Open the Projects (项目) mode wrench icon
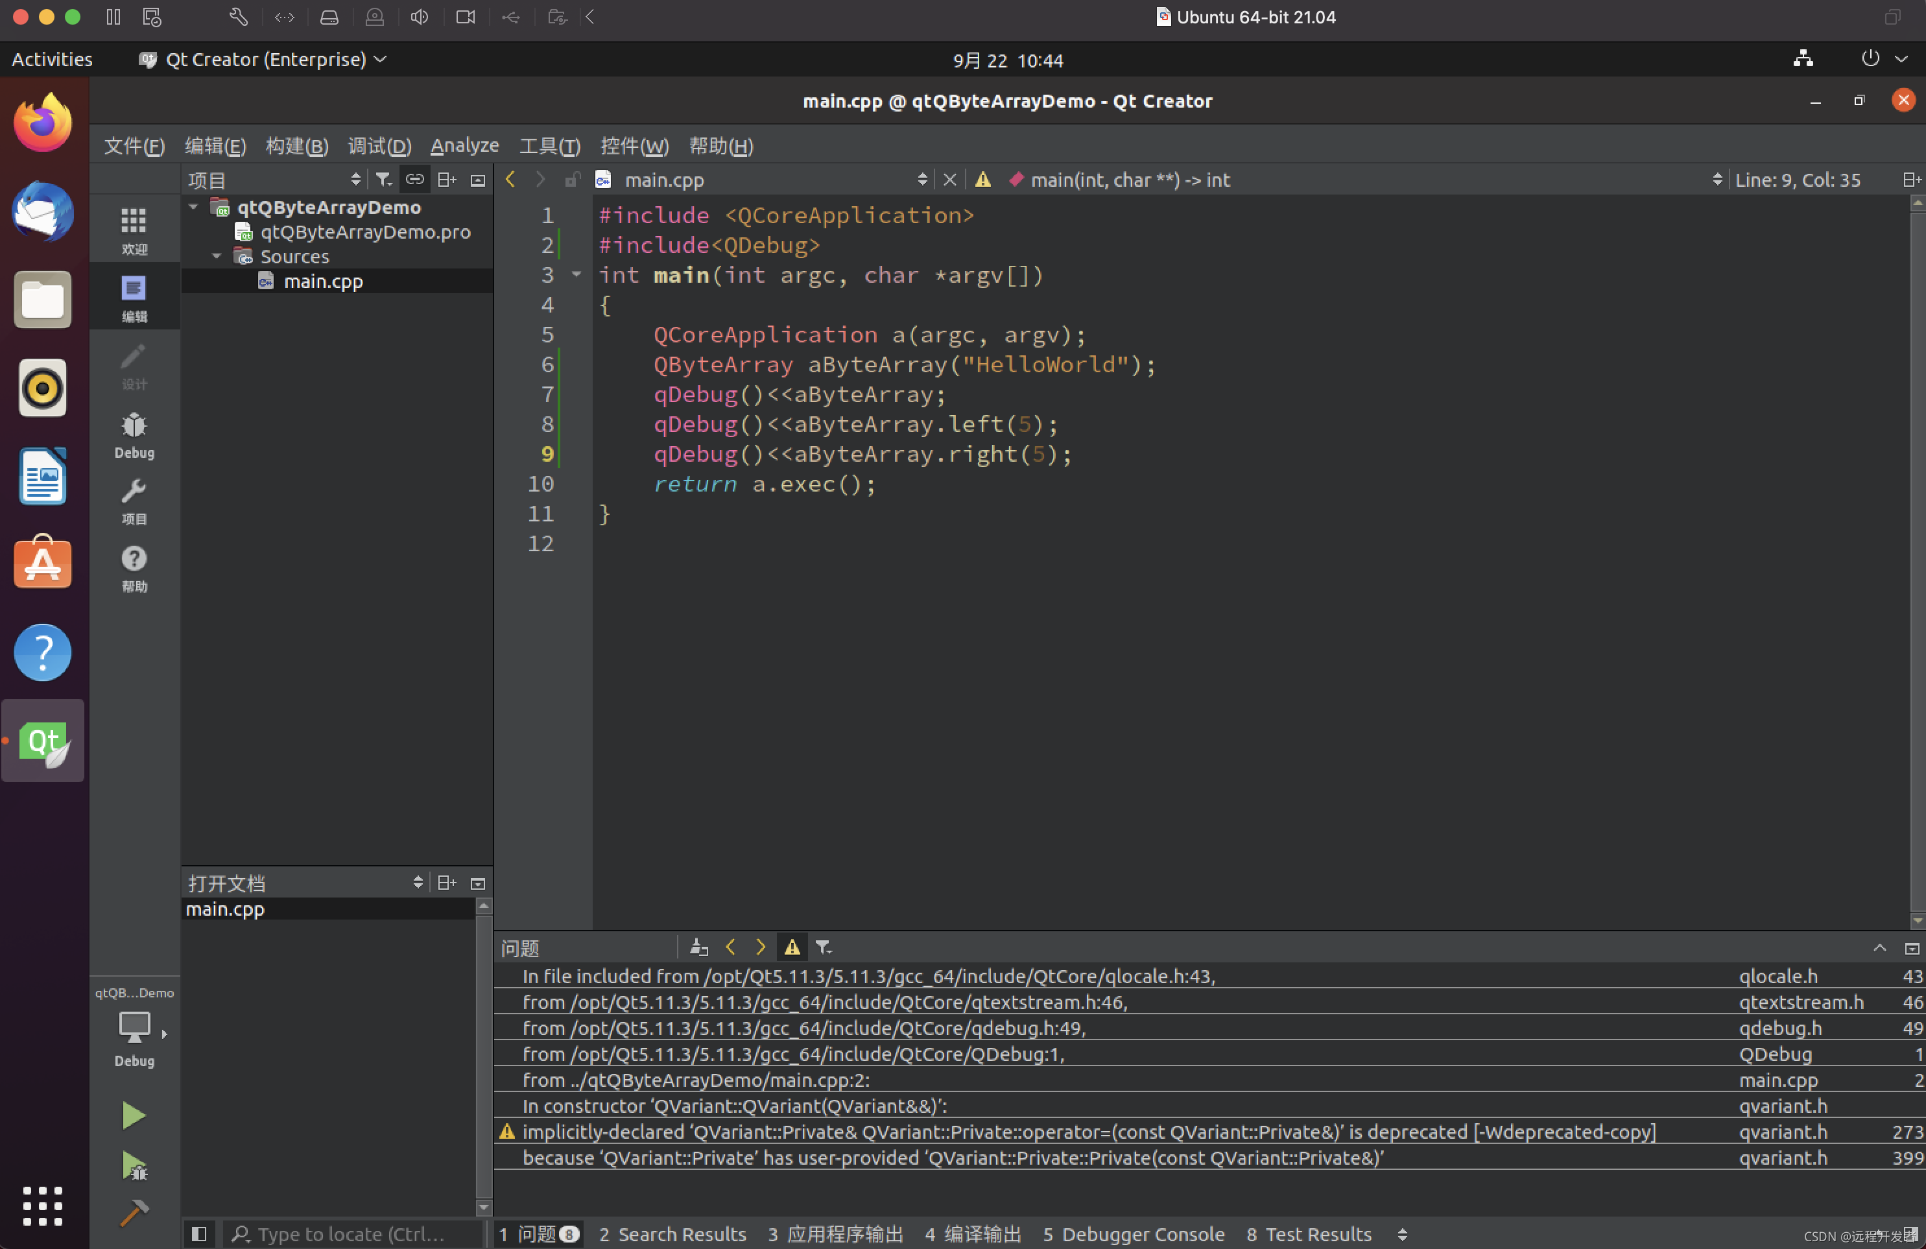This screenshot has height=1249, width=1926. pos(134,500)
